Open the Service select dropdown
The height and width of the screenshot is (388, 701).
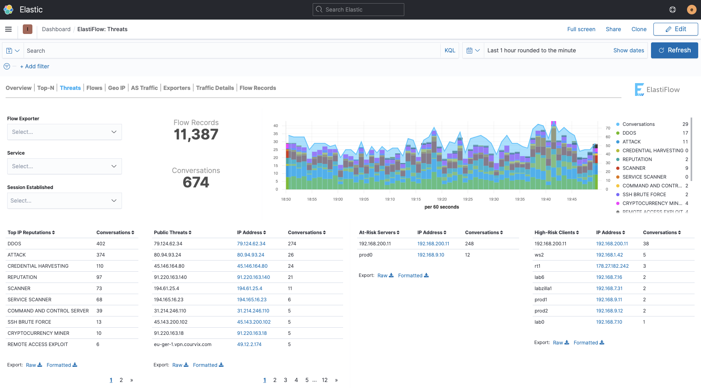64,166
